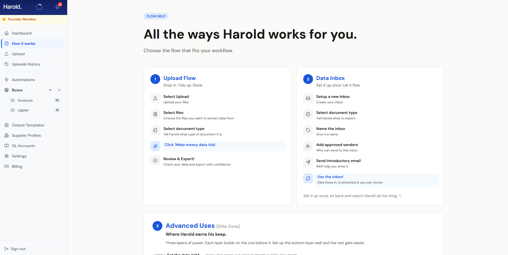508x255 pixels.
Task: Click the Output Templates icon
Action: (7, 125)
